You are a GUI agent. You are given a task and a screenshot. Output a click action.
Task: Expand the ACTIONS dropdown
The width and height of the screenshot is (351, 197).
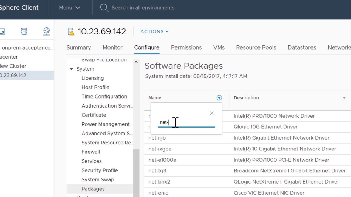(x=154, y=31)
